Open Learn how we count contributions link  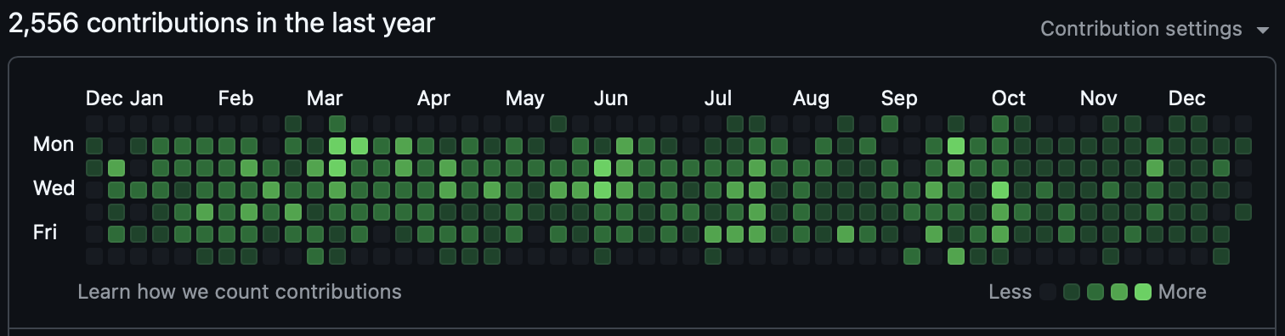click(x=240, y=292)
